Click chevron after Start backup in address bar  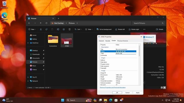66,23
